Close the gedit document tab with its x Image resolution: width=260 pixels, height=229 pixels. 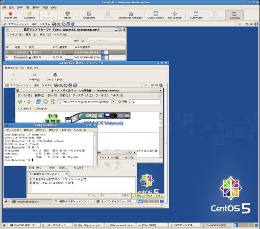[66, 174]
